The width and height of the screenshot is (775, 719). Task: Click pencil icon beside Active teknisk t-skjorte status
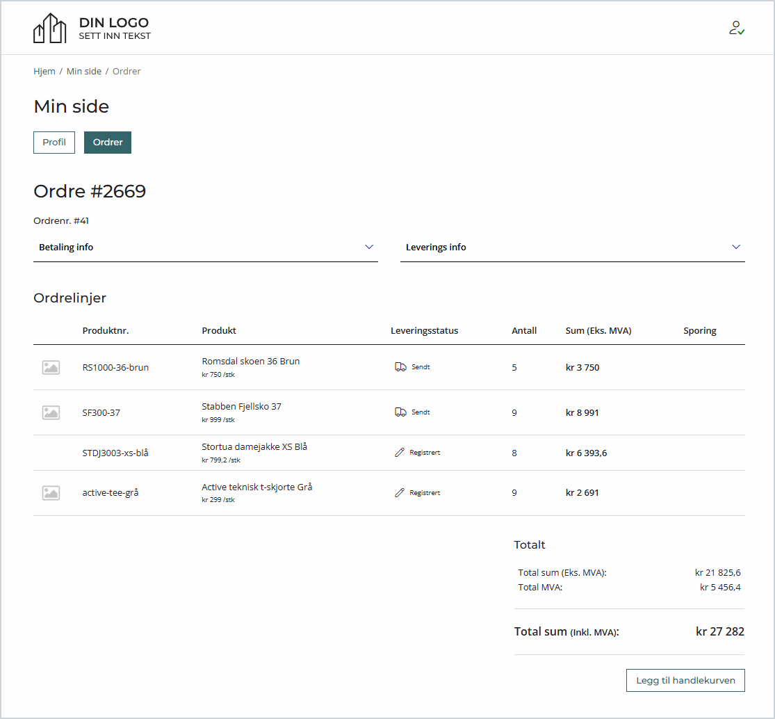[400, 493]
